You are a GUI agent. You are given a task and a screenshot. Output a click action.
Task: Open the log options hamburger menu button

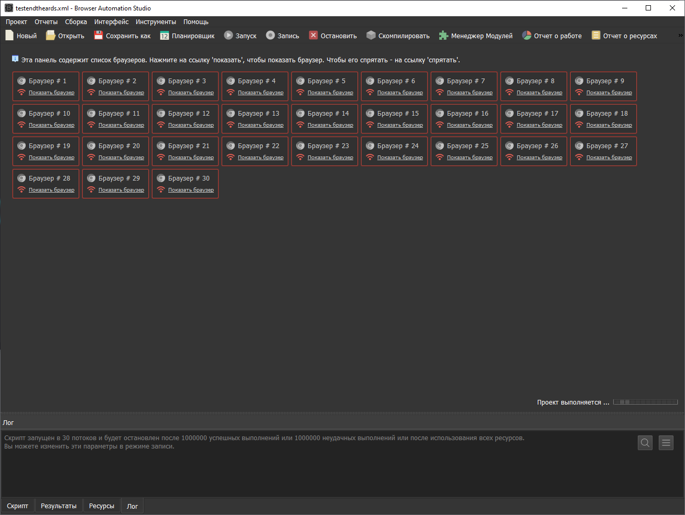(666, 443)
